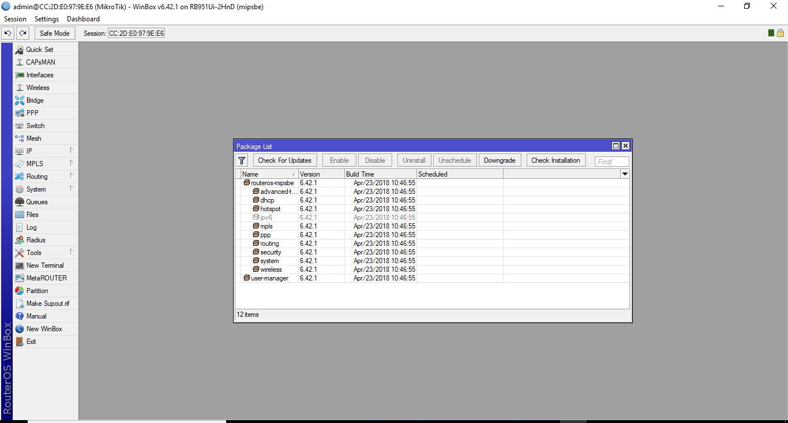Open the Wireless sidebar item
788x423 pixels.
46,88
